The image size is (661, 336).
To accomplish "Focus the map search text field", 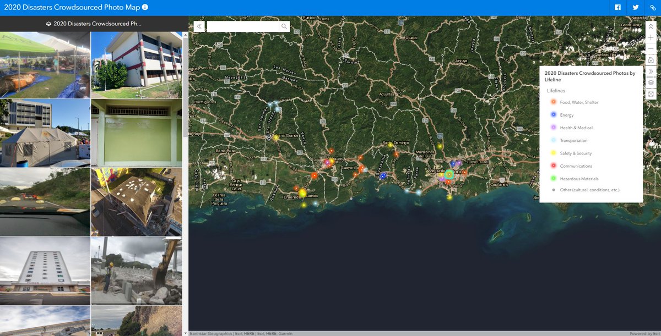I will click(243, 26).
